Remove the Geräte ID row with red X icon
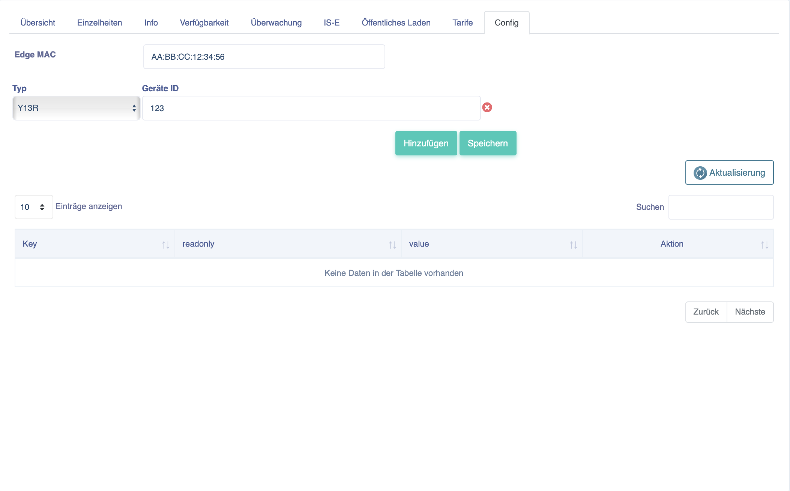790x491 pixels. click(487, 107)
